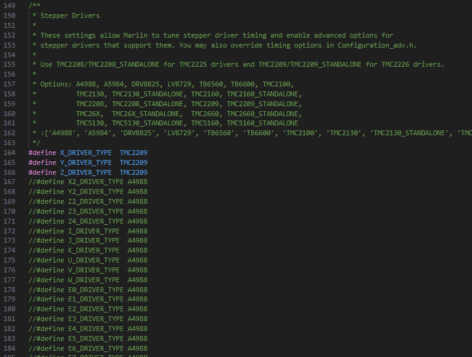This screenshot has height=357, width=472.
Task: Click the commented I_DRIVER_TYPE line
Action: tap(88, 231)
